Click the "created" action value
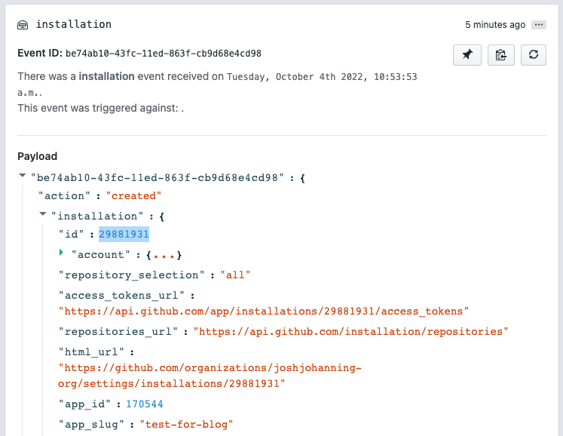The width and height of the screenshot is (563, 436). (x=133, y=195)
